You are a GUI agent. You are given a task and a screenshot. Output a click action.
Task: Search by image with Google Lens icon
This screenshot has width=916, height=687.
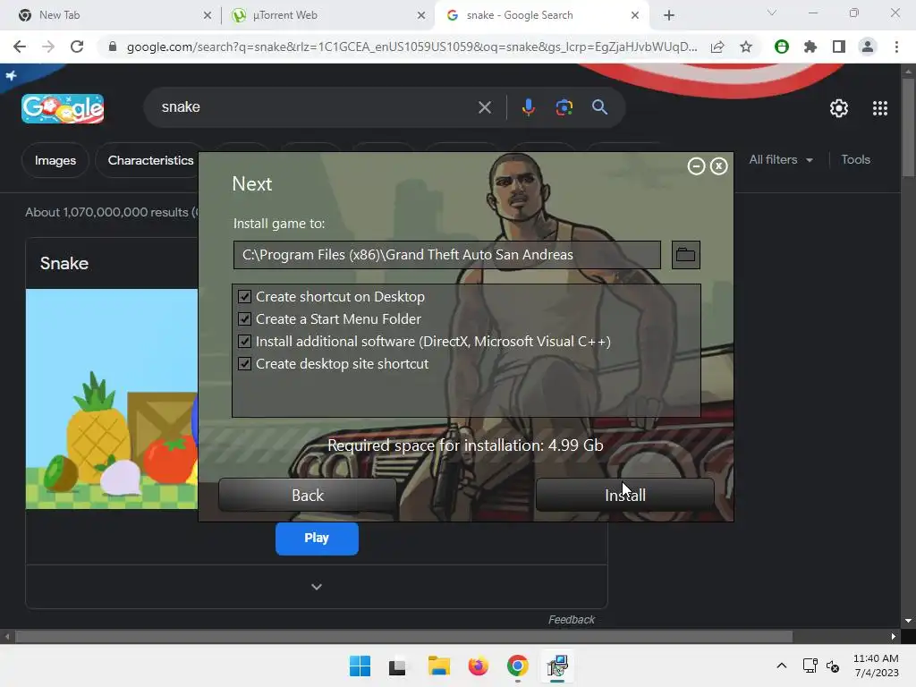[564, 107]
